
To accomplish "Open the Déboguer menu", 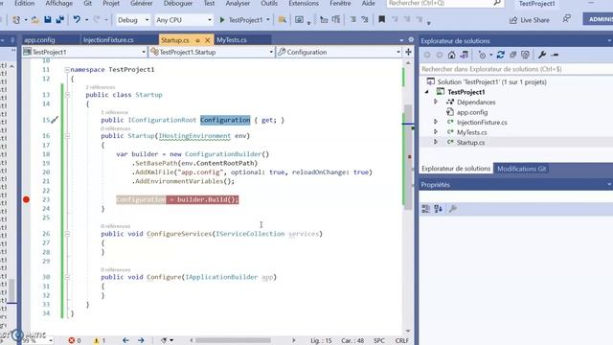I will pos(178,4).
